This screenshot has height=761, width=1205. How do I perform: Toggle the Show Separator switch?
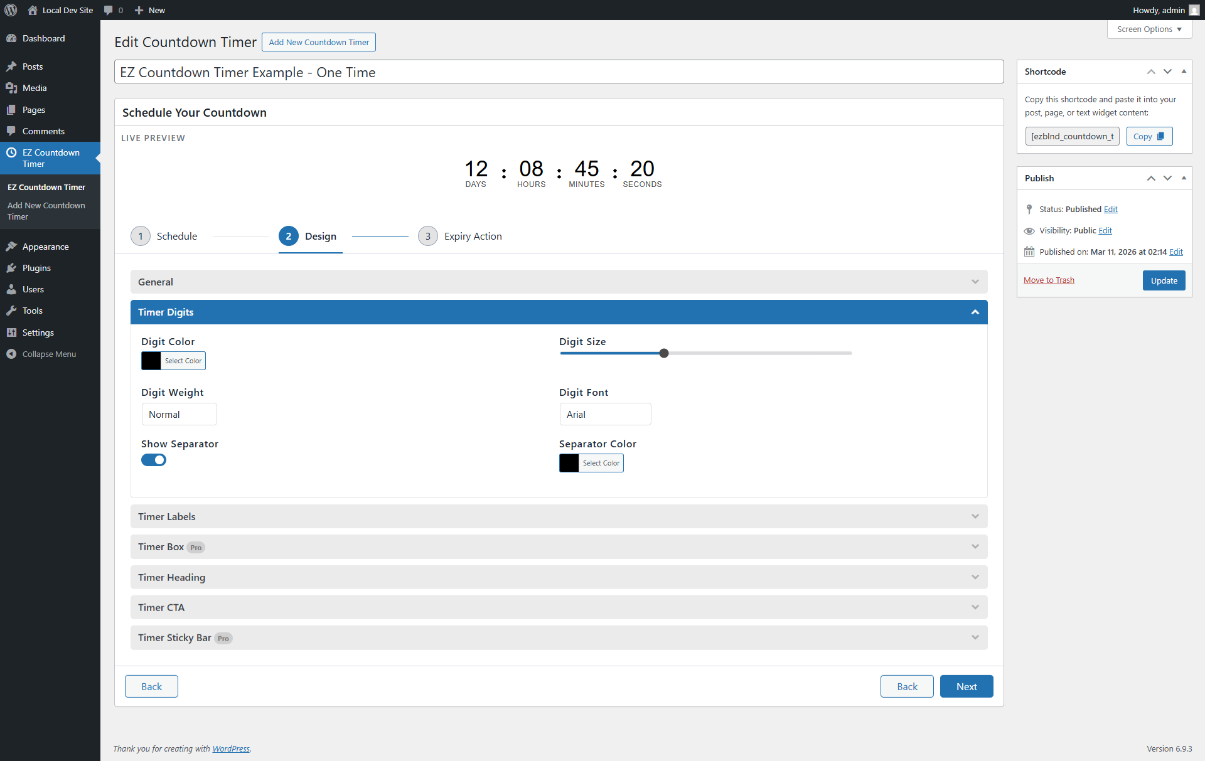pos(154,460)
